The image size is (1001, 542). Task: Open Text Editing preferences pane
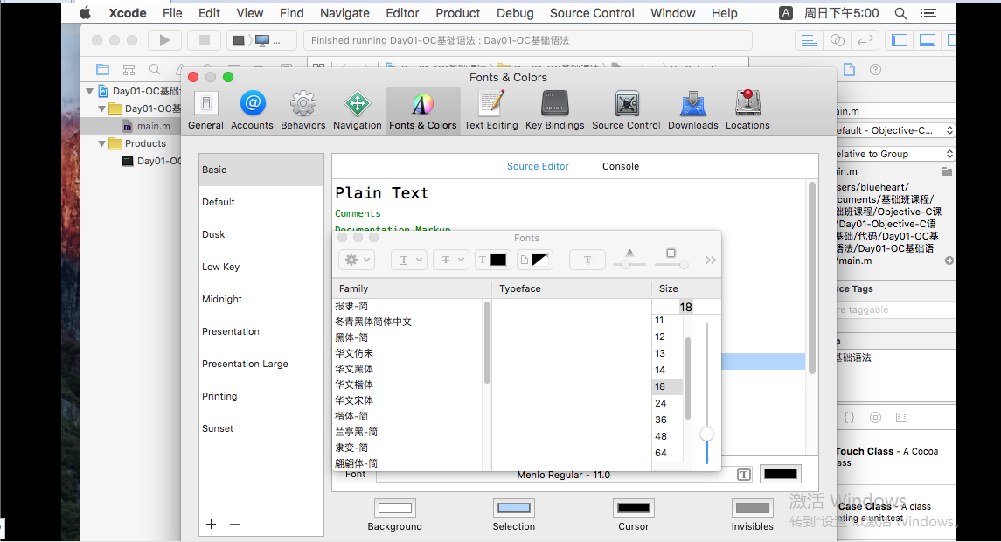tap(491, 110)
